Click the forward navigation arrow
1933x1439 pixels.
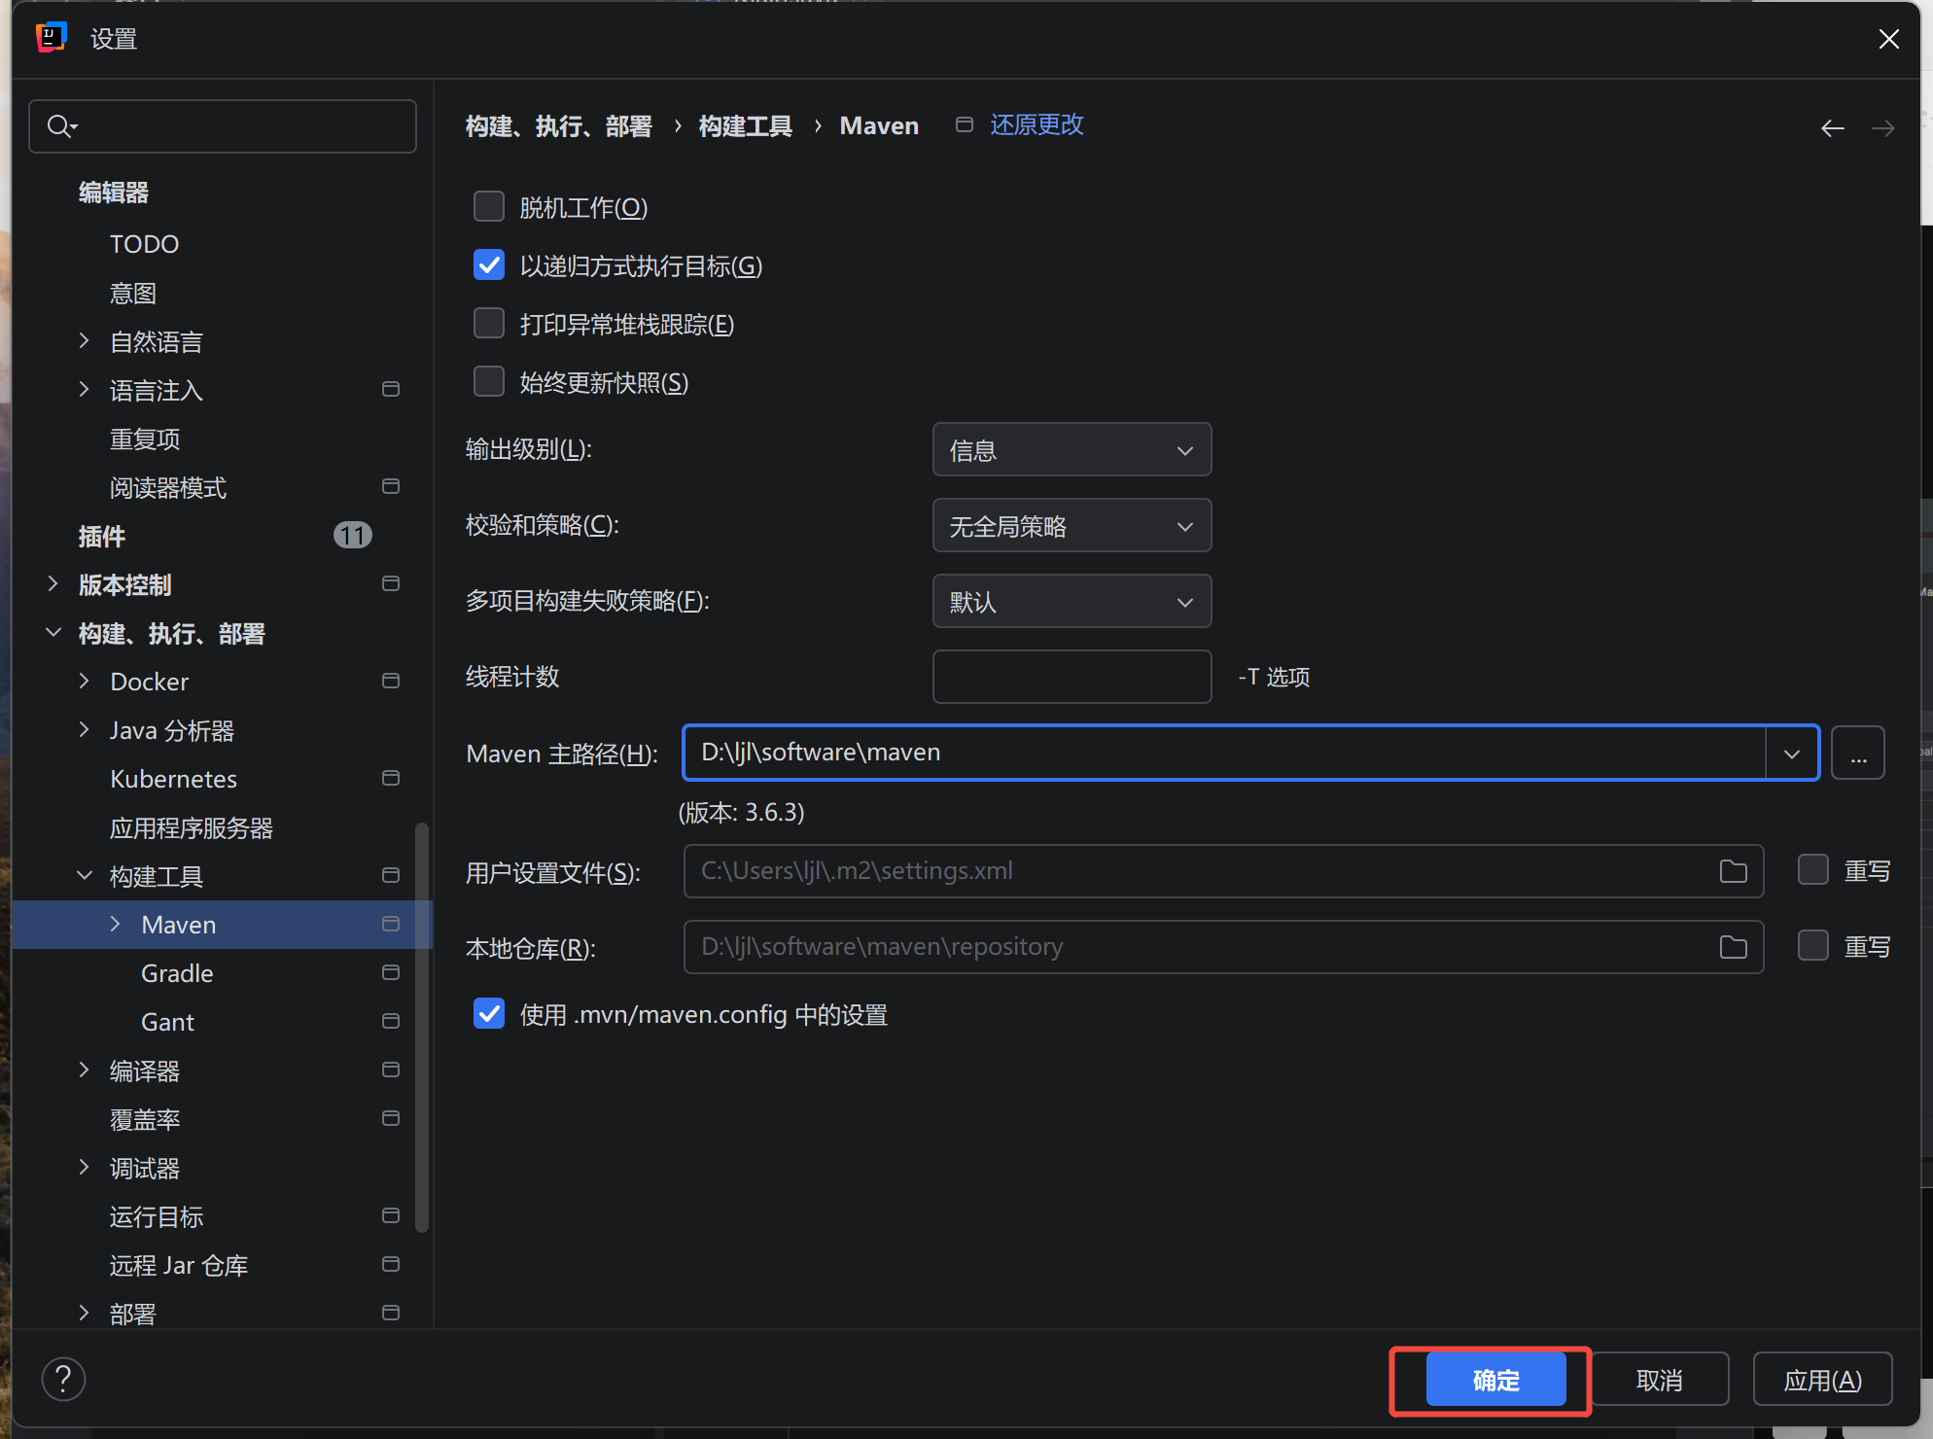point(1882,128)
